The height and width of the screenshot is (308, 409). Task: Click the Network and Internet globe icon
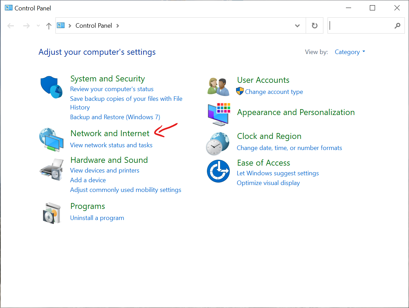51,139
